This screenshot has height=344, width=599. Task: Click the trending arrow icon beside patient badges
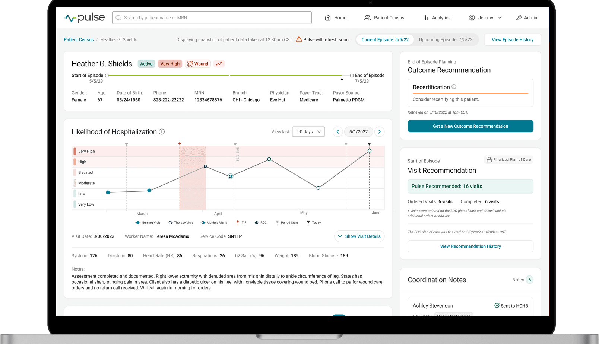pyautogui.click(x=219, y=63)
